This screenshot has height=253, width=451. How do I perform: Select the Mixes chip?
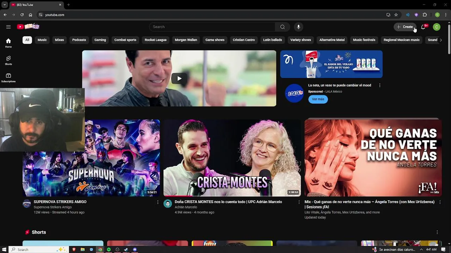click(59, 40)
